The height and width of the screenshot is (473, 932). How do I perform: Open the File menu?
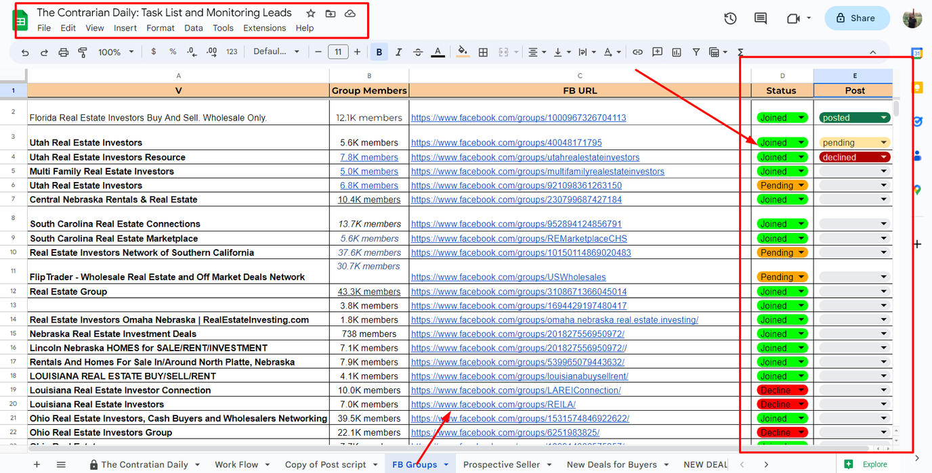(44, 28)
